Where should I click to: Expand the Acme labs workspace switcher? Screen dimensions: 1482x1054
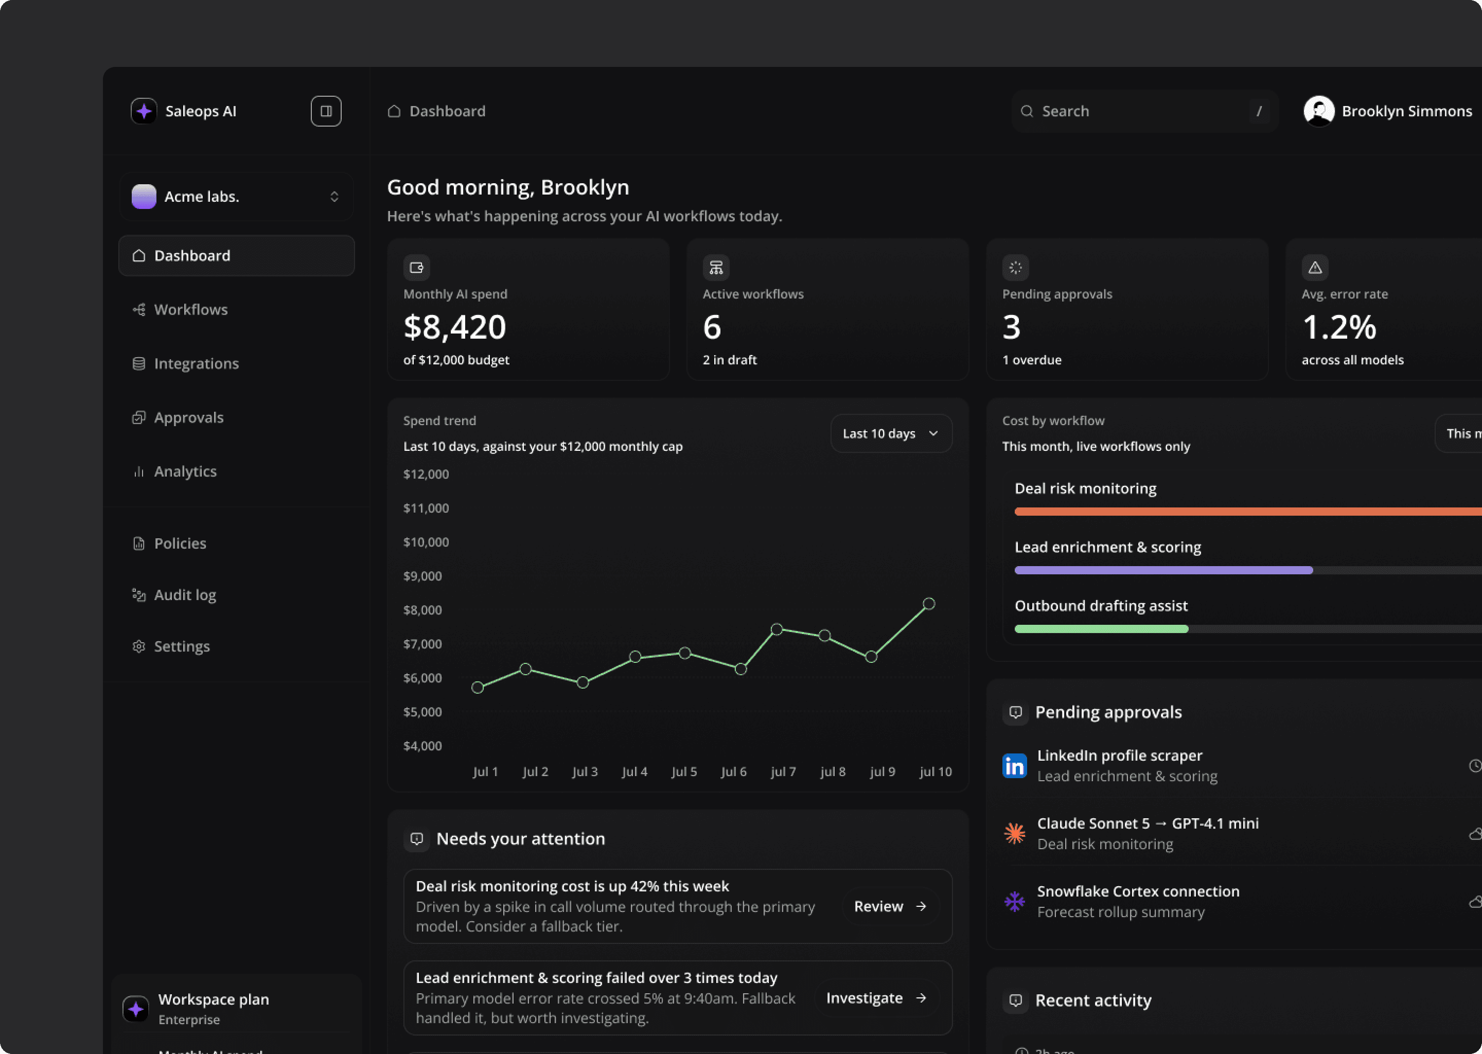pos(236,197)
